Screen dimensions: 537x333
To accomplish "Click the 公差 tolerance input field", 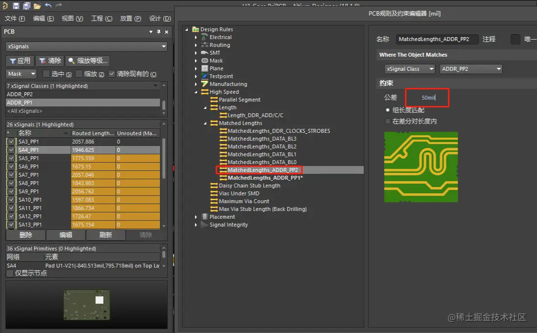I will 427,98.
